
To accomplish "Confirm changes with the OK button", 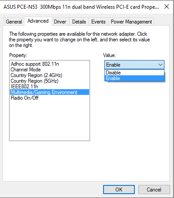I will coord(119,189).
